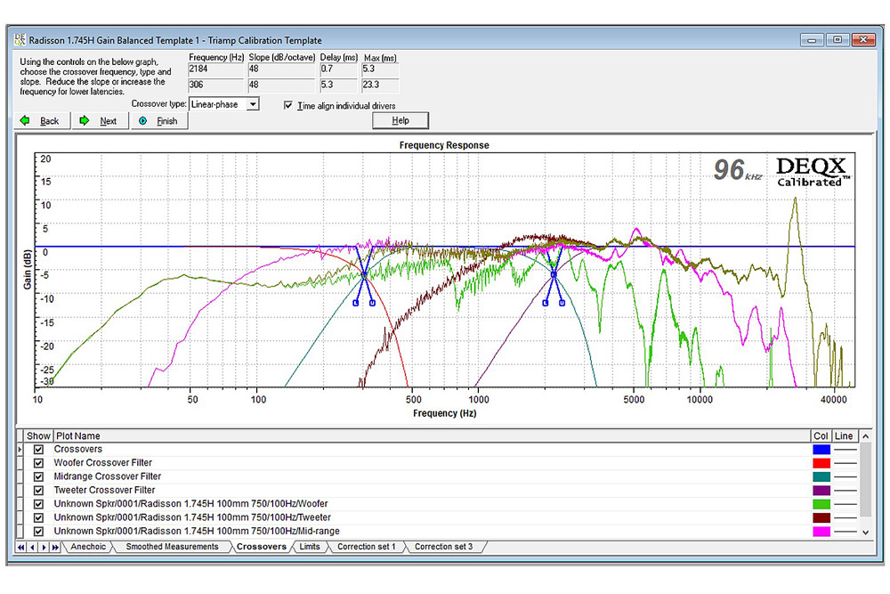Viewport: 890px width, 594px height.
Task: Click the next-tab single right arrow
Action: [x=44, y=548]
